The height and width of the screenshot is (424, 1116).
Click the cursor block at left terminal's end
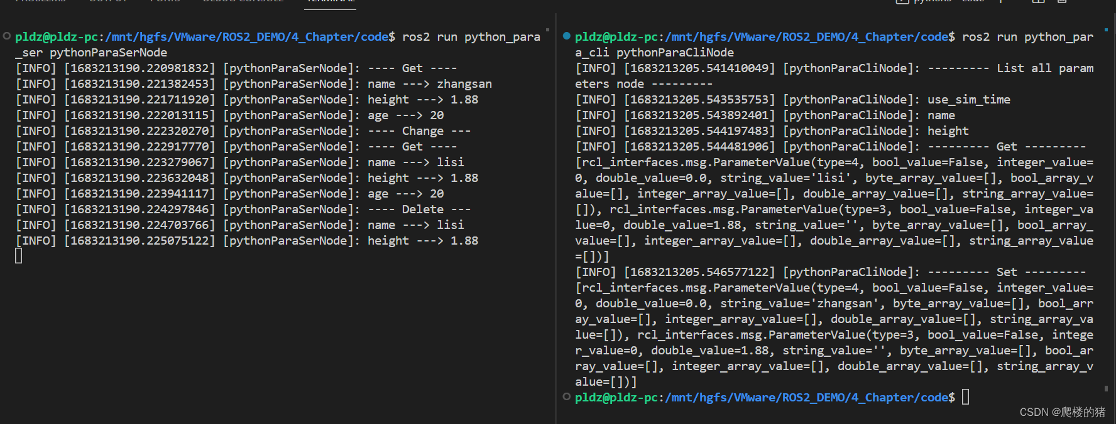pos(19,256)
